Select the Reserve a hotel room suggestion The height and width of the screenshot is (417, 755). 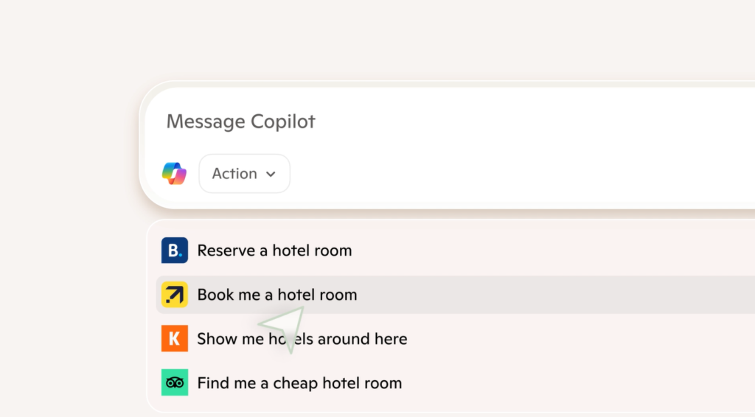pos(274,250)
